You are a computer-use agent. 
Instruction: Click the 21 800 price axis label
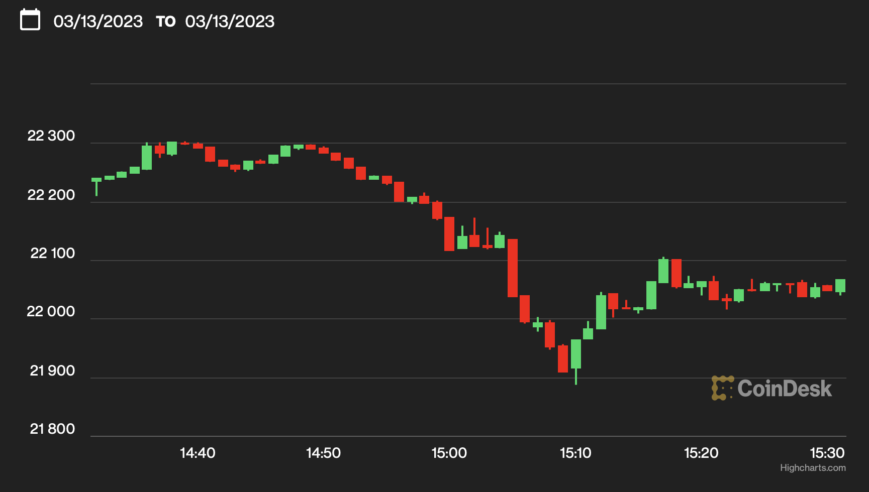tap(51, 429)
